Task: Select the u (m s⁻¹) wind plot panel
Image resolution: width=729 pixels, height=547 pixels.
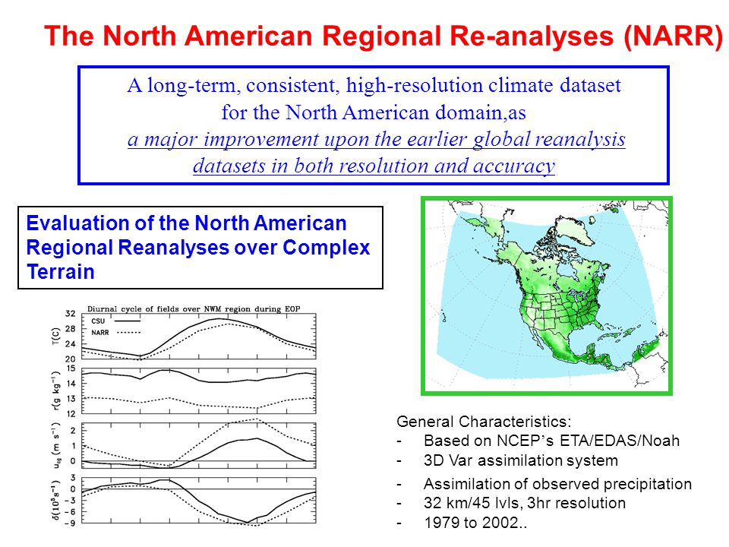Action: point(199,445)
